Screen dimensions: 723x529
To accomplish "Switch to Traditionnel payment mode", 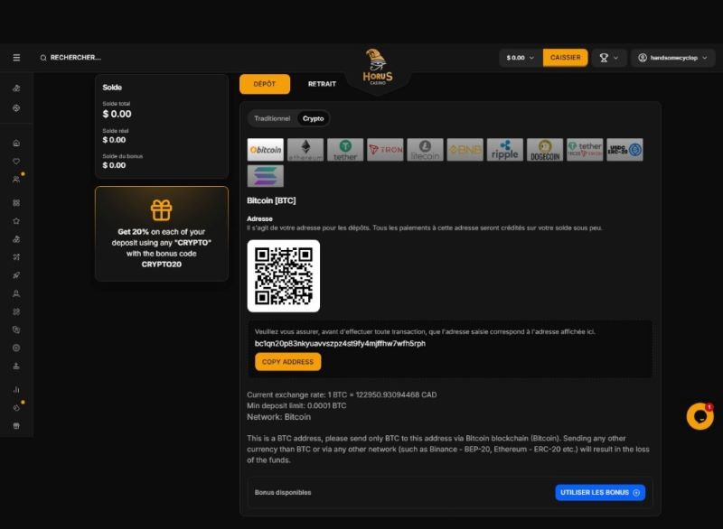I will [x=272, y=118].
